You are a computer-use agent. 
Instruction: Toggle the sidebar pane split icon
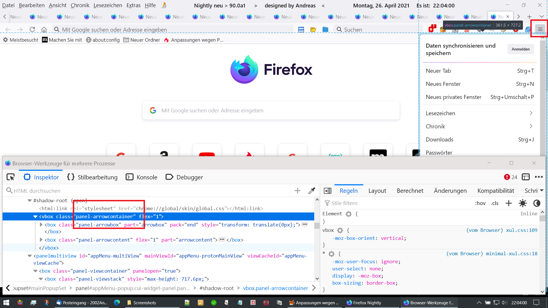click(328, 191)
